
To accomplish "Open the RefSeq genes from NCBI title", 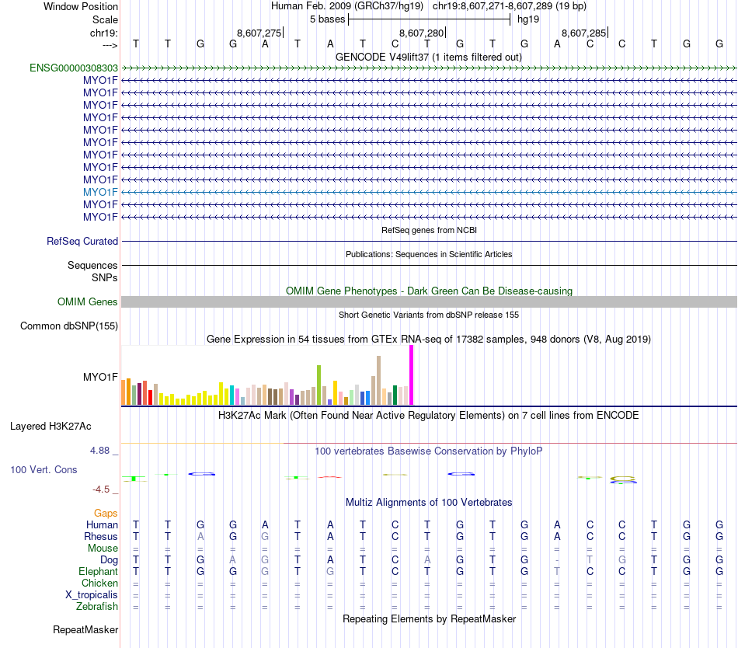I will click(x=429, y=230).
